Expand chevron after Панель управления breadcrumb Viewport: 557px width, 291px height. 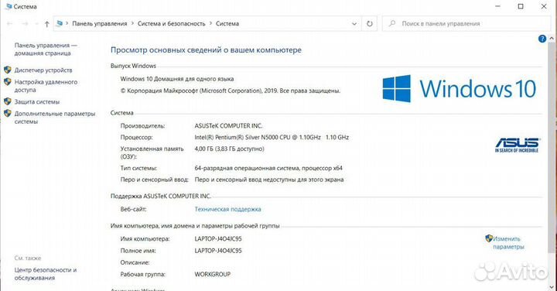tap(132, 23)
